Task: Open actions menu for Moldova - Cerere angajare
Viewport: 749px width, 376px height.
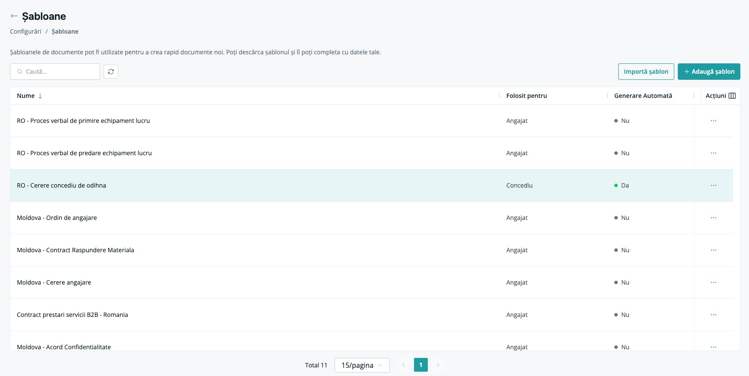Action: tap(714, 282)
